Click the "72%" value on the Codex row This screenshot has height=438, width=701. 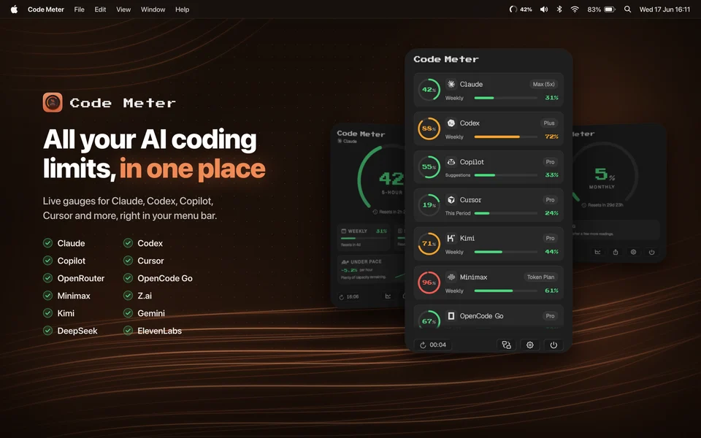[551, 137]
